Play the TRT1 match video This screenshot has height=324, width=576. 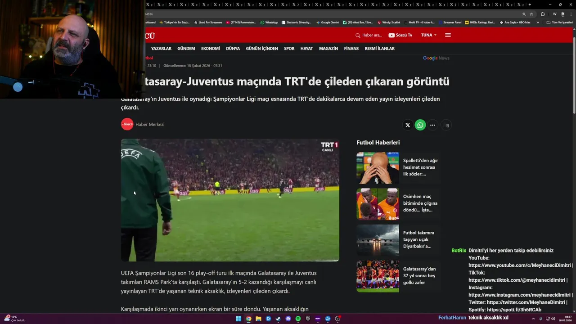[230, 200]
